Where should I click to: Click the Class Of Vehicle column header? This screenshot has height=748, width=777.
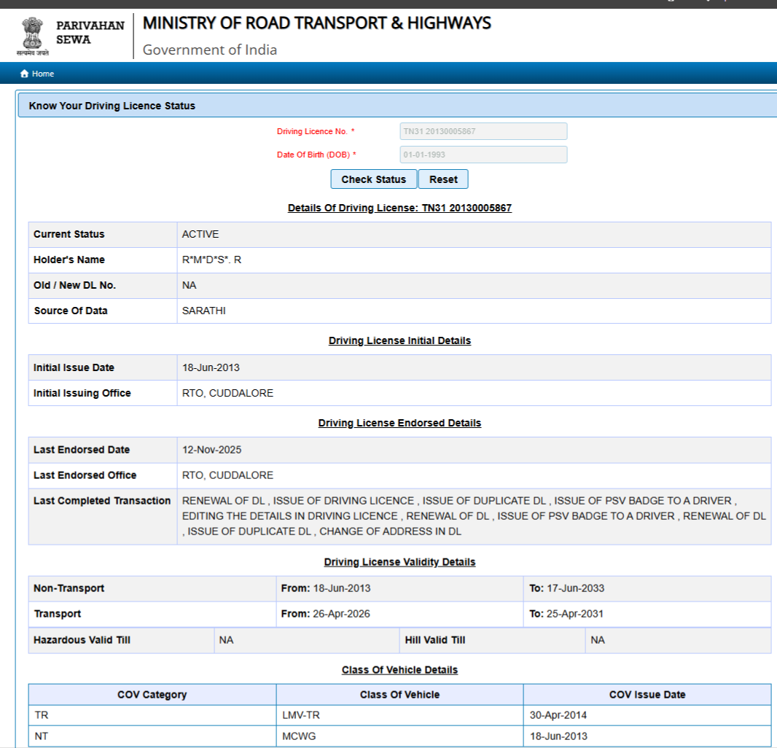[399, 695]
